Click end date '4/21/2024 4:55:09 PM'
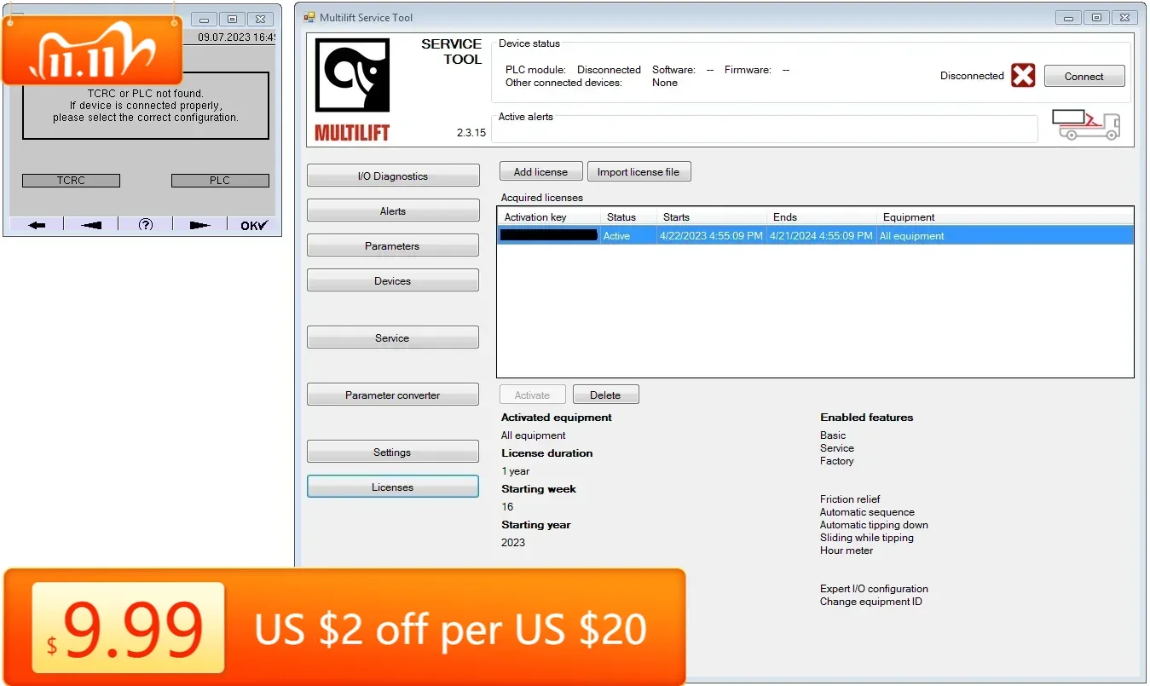Viewport: 1150px width, 686px height. tap(821, 236)
